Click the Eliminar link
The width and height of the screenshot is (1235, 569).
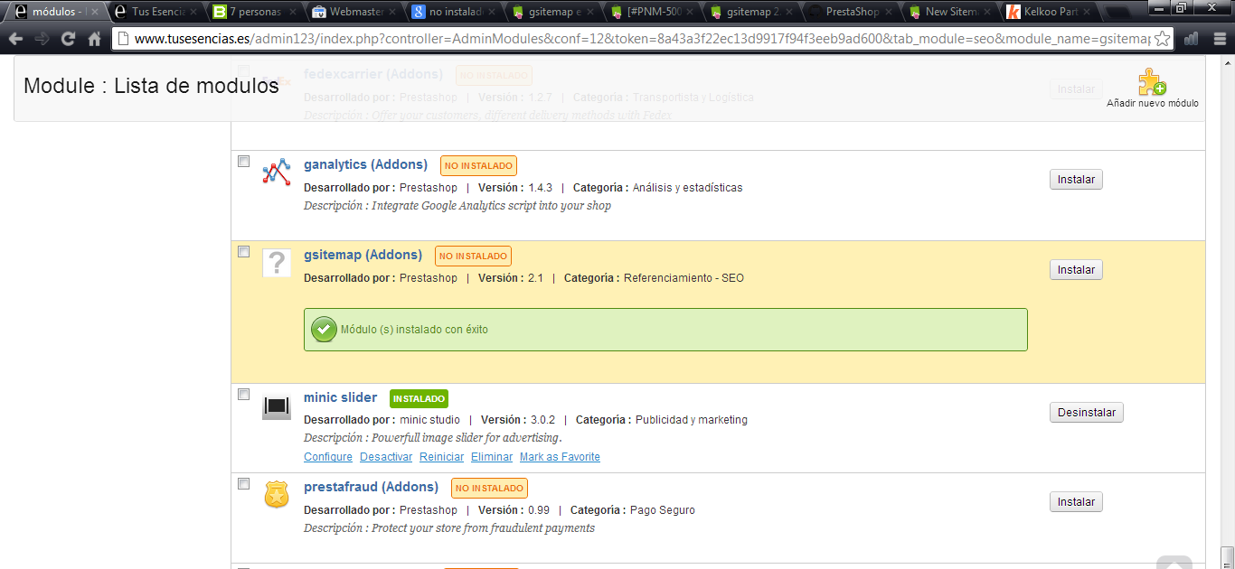pyautogui.click(x=492, y=457)
